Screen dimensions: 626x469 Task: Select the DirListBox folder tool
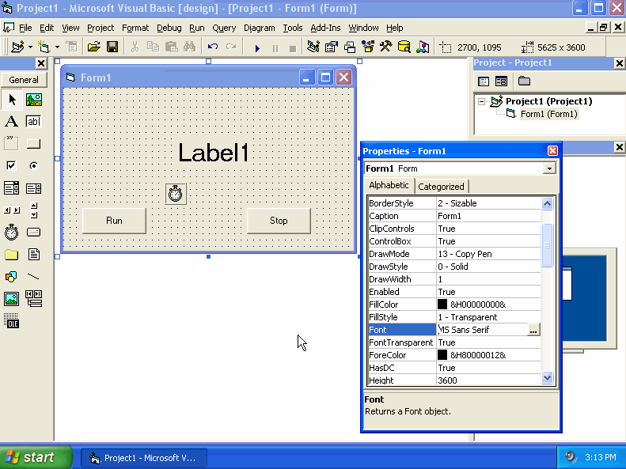pos(12,255)
